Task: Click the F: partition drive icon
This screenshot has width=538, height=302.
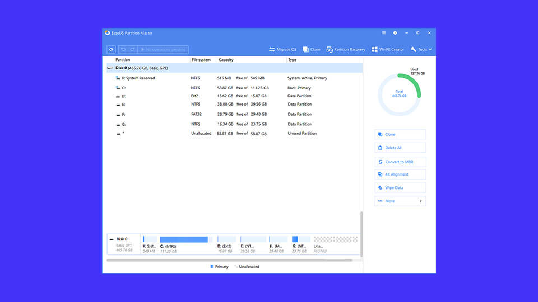Action: pos(118,115)
